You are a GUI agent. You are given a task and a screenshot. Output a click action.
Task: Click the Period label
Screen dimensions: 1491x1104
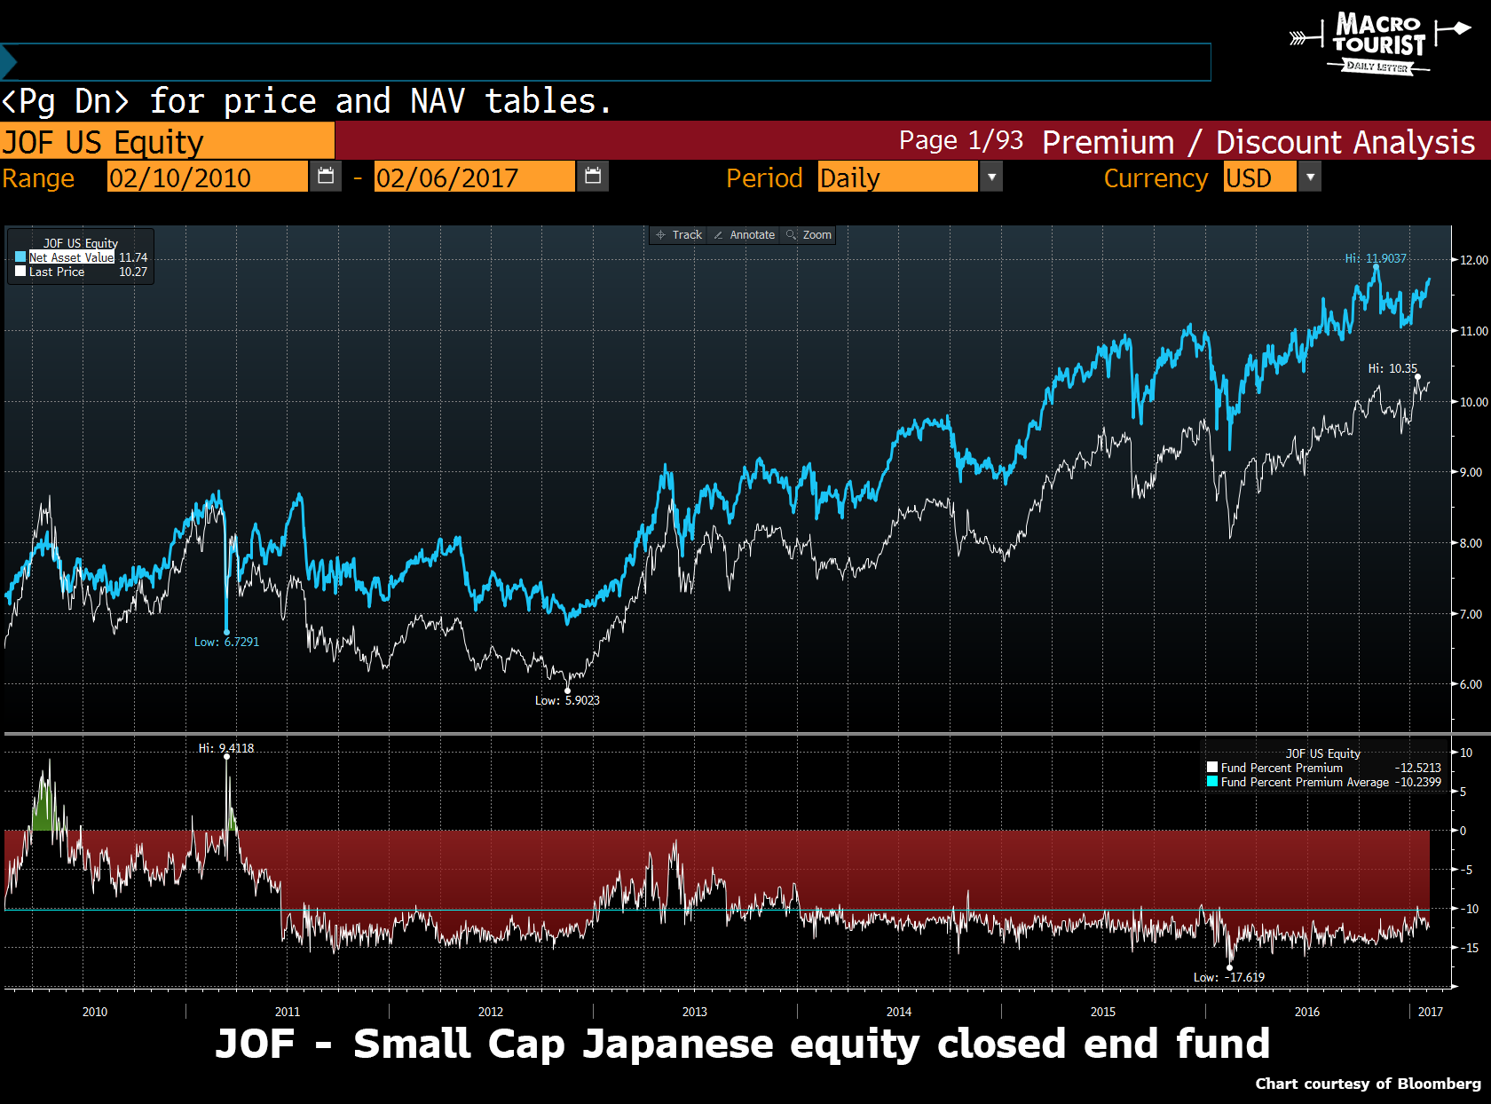(x=764, y=177)
